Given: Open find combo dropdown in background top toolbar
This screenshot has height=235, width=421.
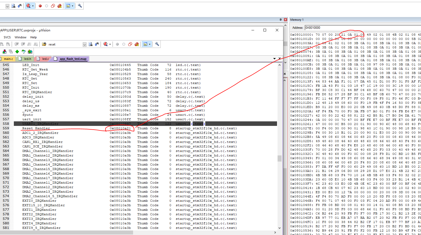Looking at the screenshot, I should click(7, 6).
